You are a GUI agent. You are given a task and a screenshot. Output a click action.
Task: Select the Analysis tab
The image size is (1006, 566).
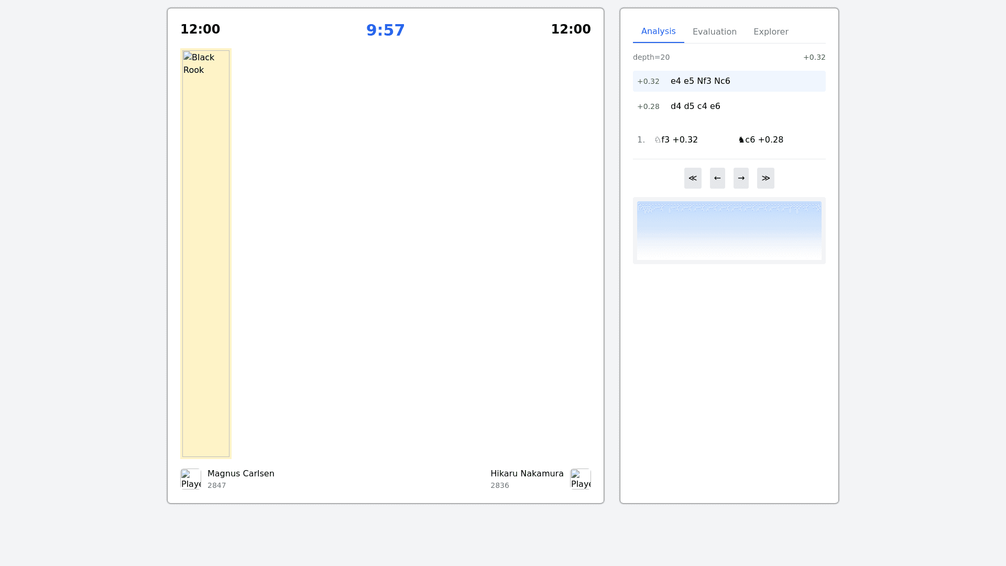(x=658, y=31)
